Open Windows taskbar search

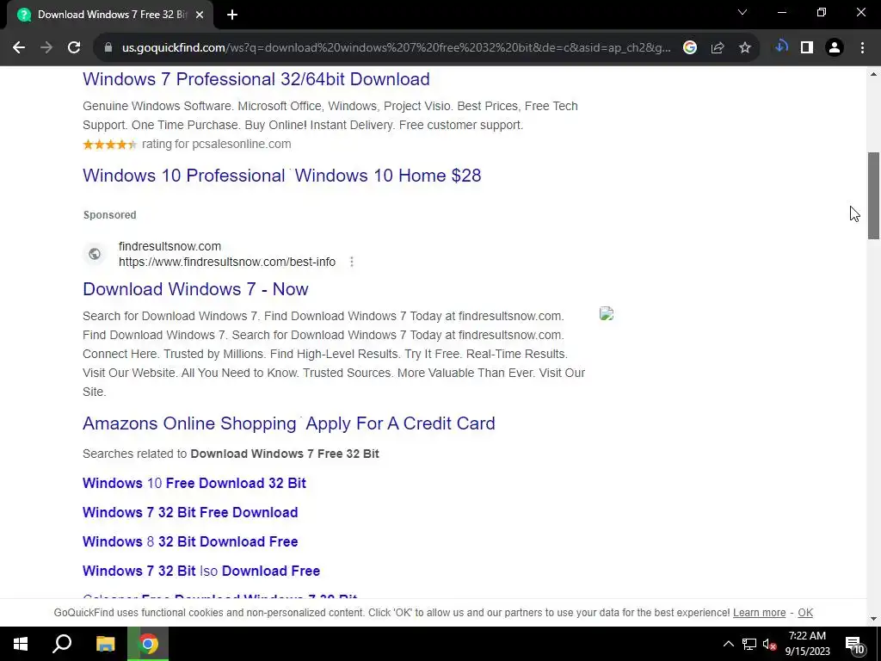[x=62, y=644]
